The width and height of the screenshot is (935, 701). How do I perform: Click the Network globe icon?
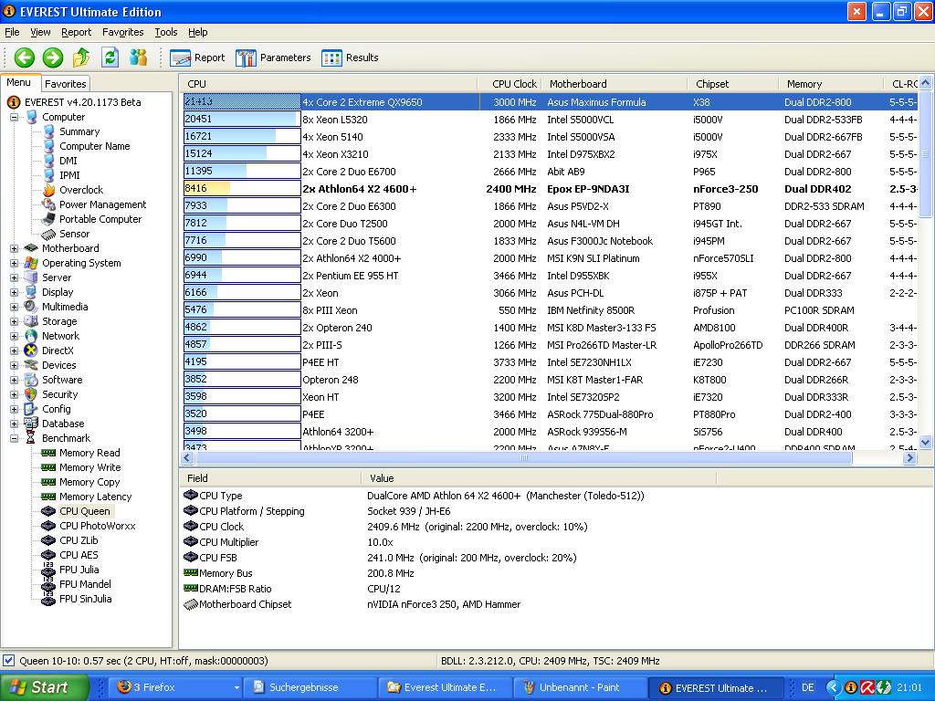coord(31,336)
